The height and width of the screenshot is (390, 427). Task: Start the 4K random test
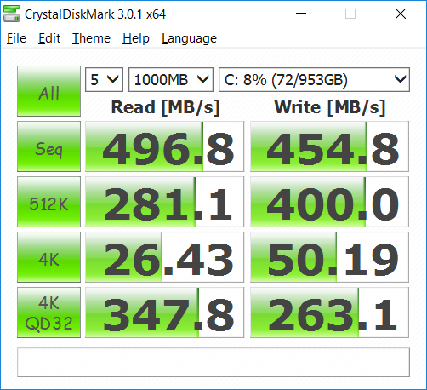click(48, 257)
